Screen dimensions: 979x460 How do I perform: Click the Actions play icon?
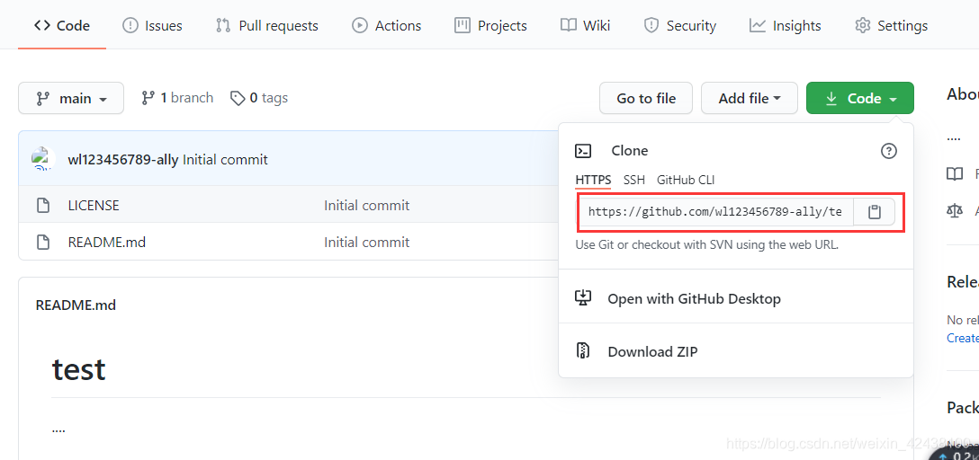(360, 25)
